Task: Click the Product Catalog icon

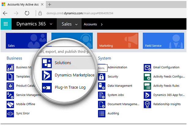Action: (x=10, y=86)
